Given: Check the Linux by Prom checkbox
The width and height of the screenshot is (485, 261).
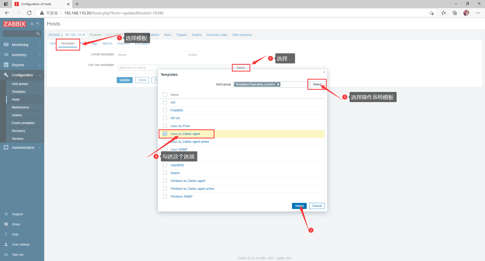Looking at the screenshot, I should 165,126.
